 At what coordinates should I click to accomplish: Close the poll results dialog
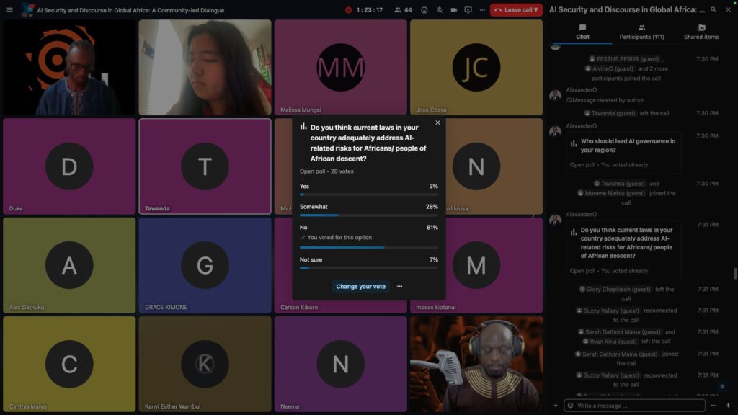click(437, 122)
